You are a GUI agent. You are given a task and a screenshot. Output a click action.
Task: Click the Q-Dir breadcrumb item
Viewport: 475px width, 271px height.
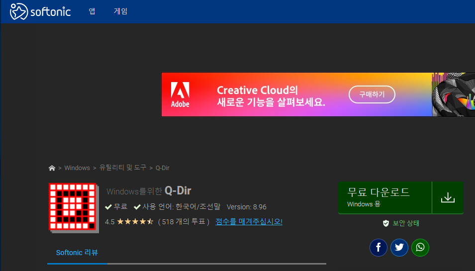pos(162,168)
